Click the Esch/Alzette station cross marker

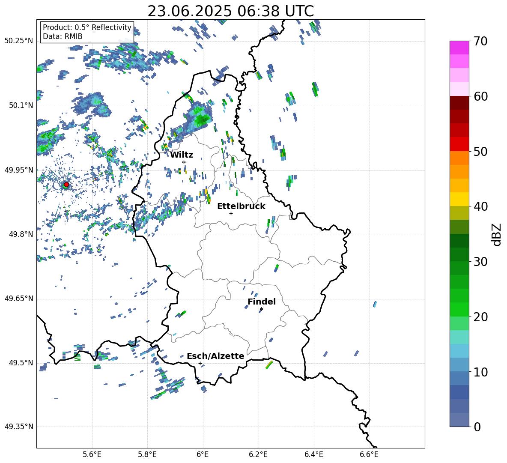tap(200, 363)
